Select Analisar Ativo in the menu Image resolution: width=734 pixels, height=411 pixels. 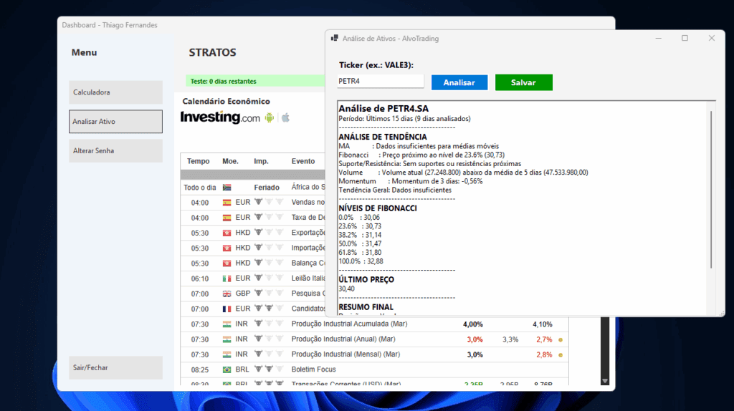click(x=115, y=122)
